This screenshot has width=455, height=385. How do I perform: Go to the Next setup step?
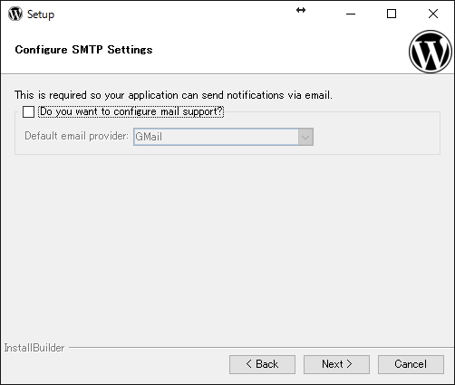(x=336, y=364)
